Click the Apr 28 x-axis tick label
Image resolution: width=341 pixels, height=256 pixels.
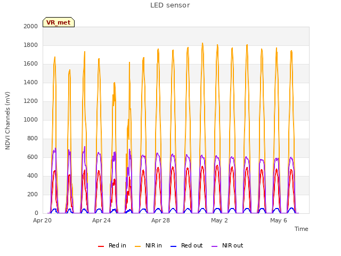(x=160, y=220)
